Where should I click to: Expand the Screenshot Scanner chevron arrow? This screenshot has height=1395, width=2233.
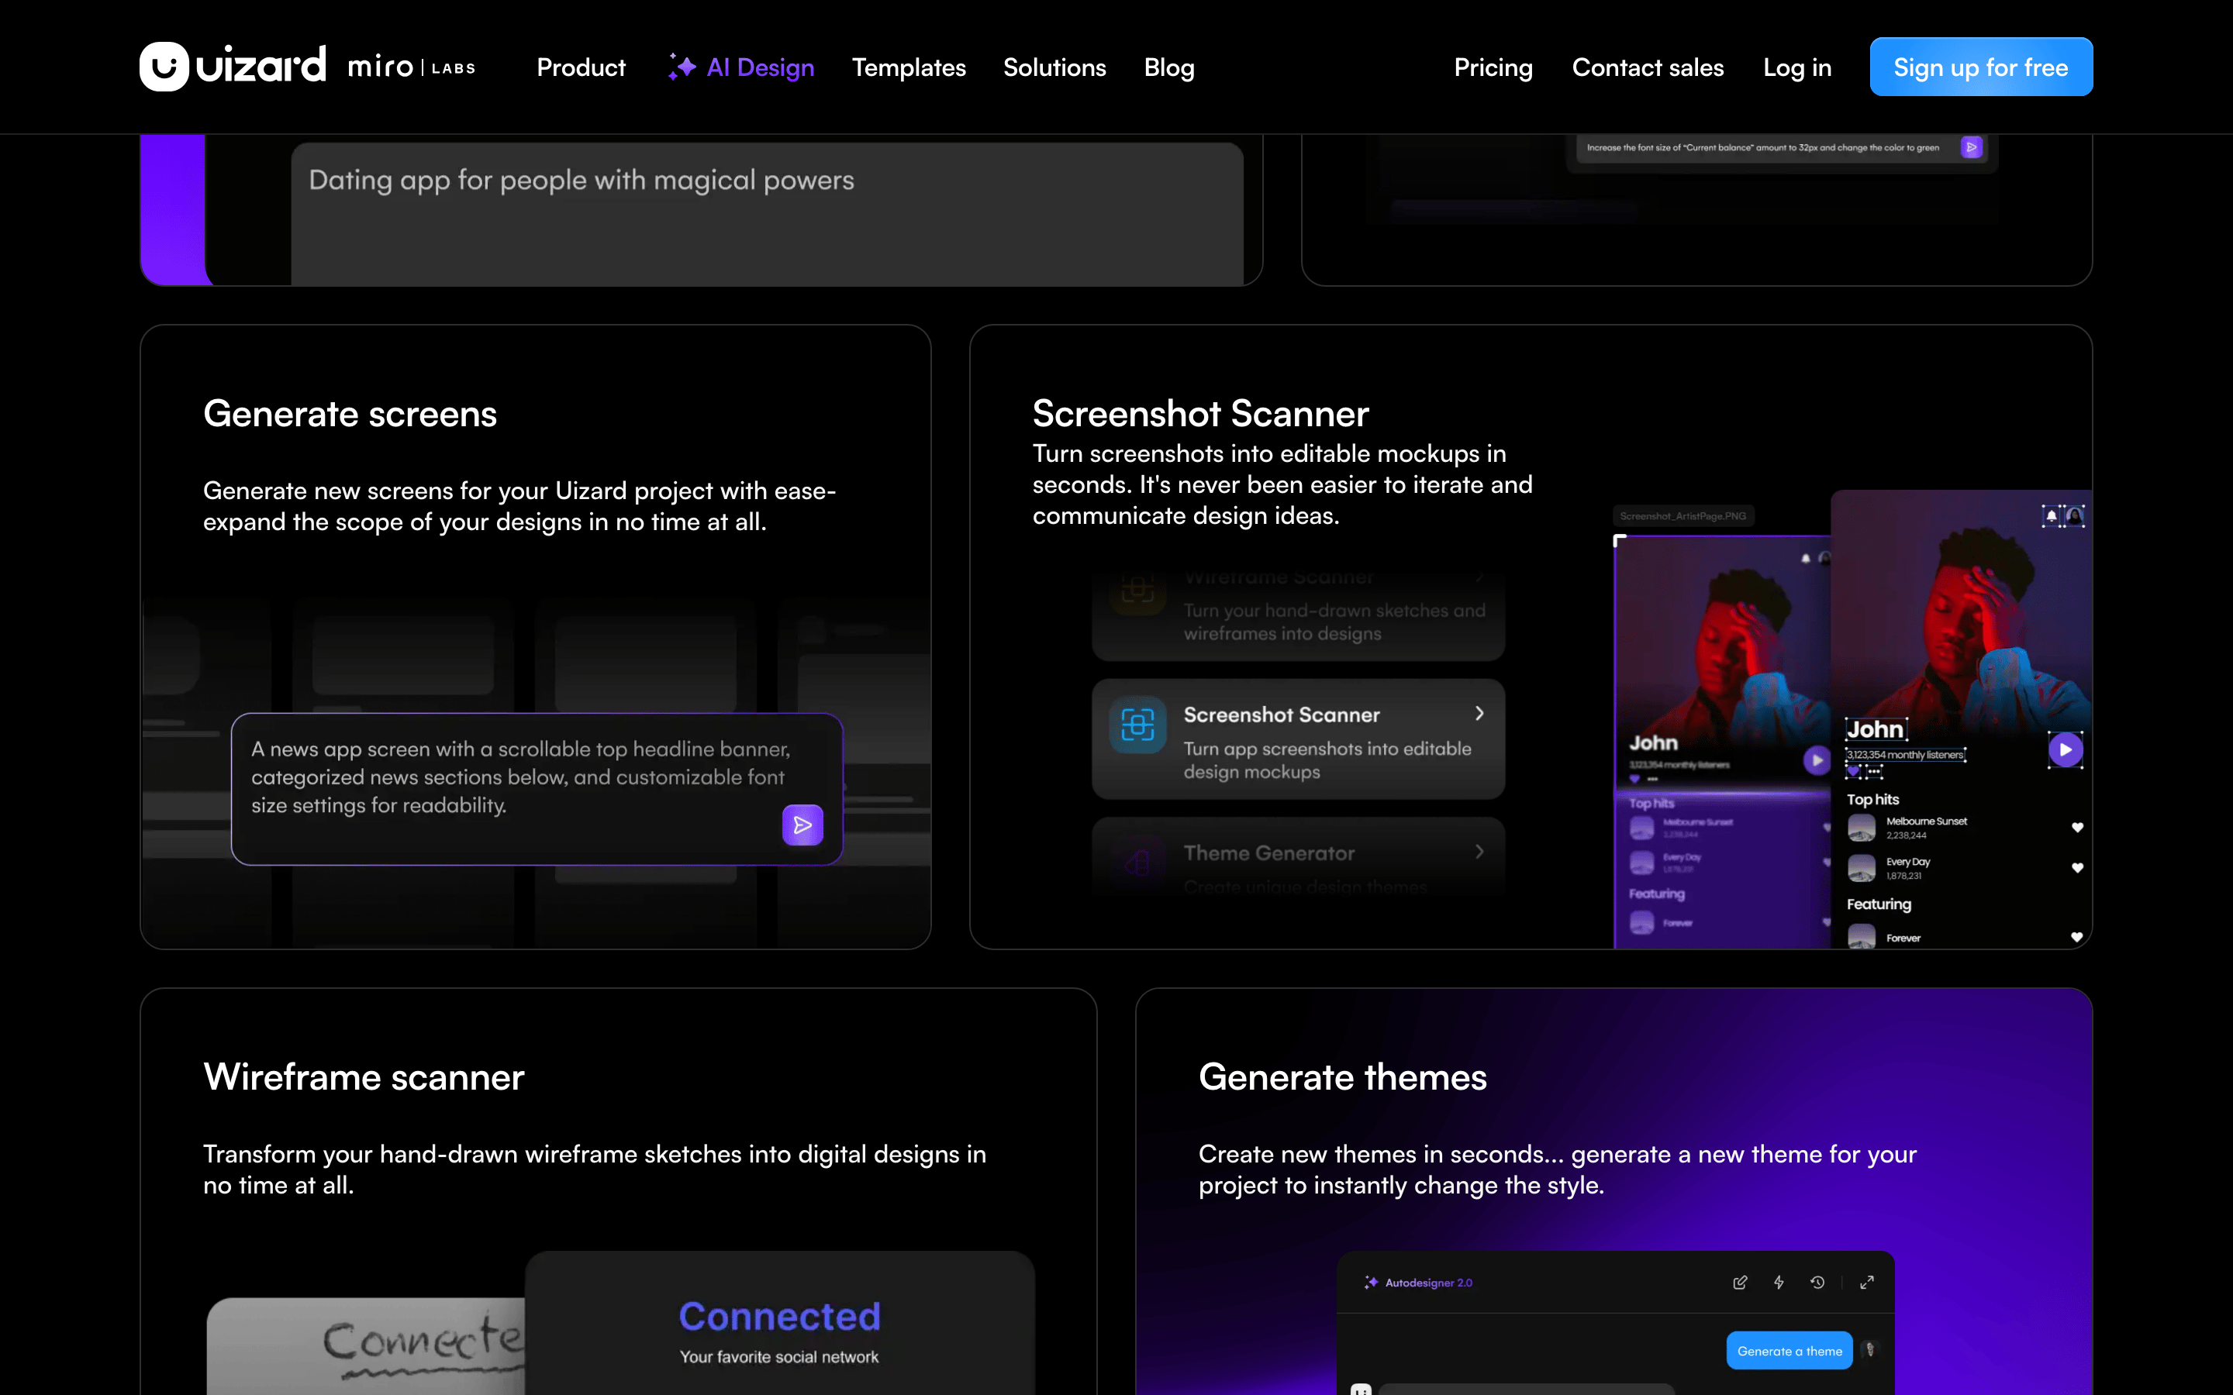1479,713
